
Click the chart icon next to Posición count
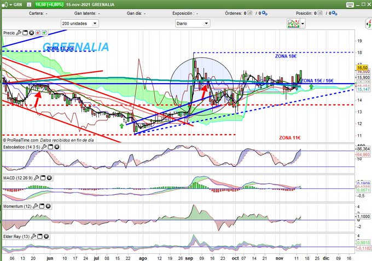pyautogui.click(x=320, y=13)
